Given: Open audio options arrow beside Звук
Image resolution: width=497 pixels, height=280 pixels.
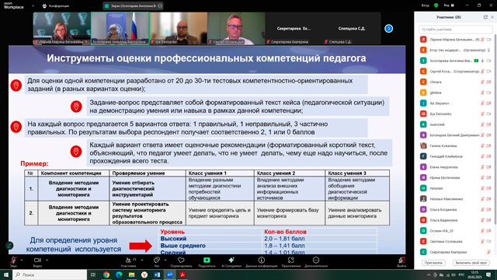Looking at the screenshot, I should point(22,260).
